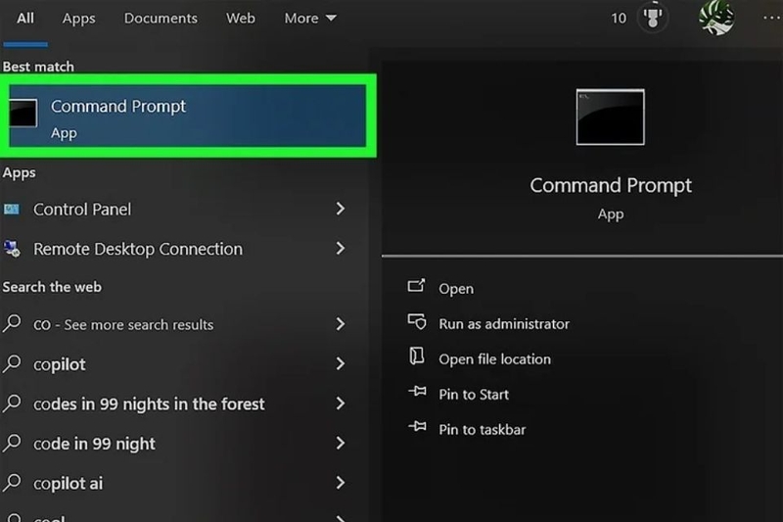Expand codes in 99 nights in forest chevron
This screenshot has width=783, height=522.
click(341, 403)
